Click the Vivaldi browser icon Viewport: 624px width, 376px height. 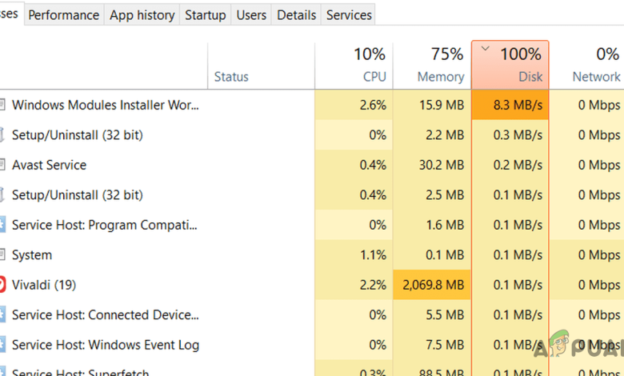point(2,285)
